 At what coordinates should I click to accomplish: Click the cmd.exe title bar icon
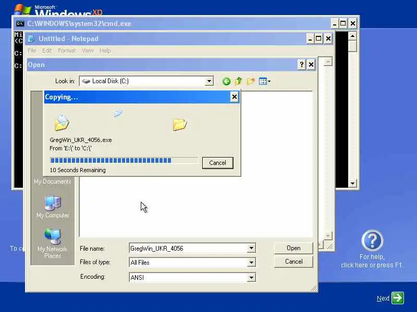[x=20, y=23]
